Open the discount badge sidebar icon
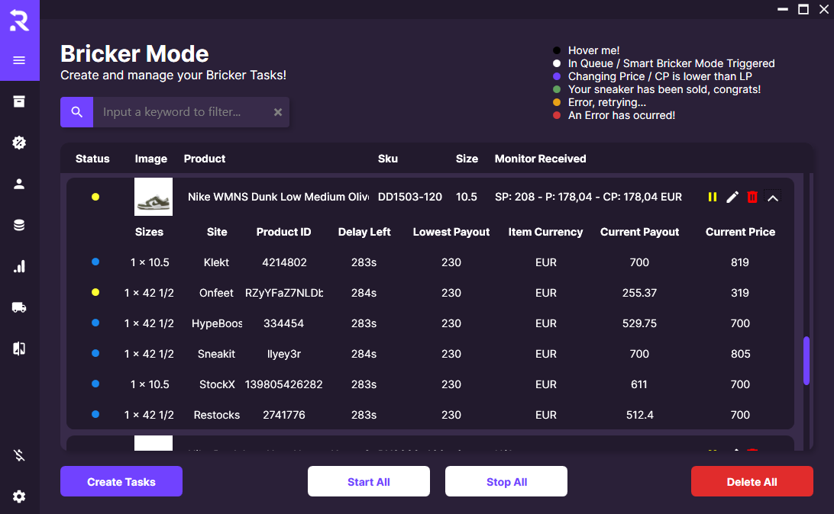The width and height of the screenshot is (834, 514). tap(19, 143)
